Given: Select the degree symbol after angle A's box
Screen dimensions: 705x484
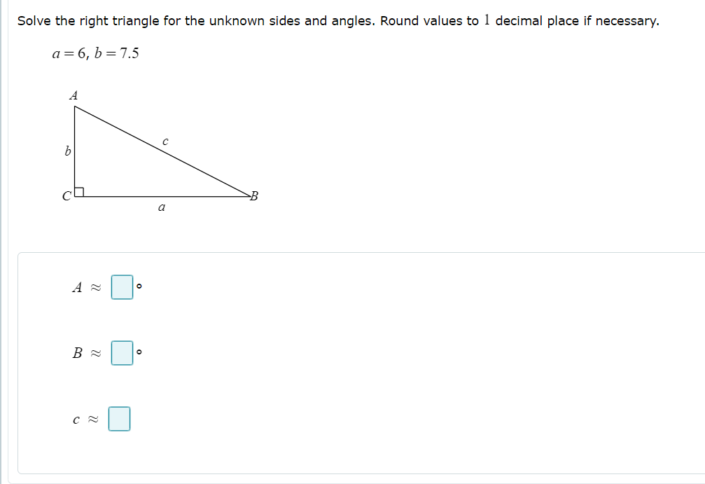Looking at the screenshot, I should point(139,284).
